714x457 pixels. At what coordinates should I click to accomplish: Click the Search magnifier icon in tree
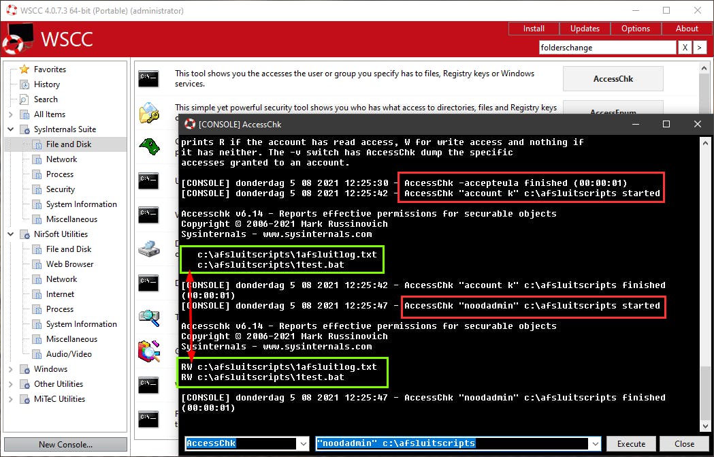(x=25, y=99)
